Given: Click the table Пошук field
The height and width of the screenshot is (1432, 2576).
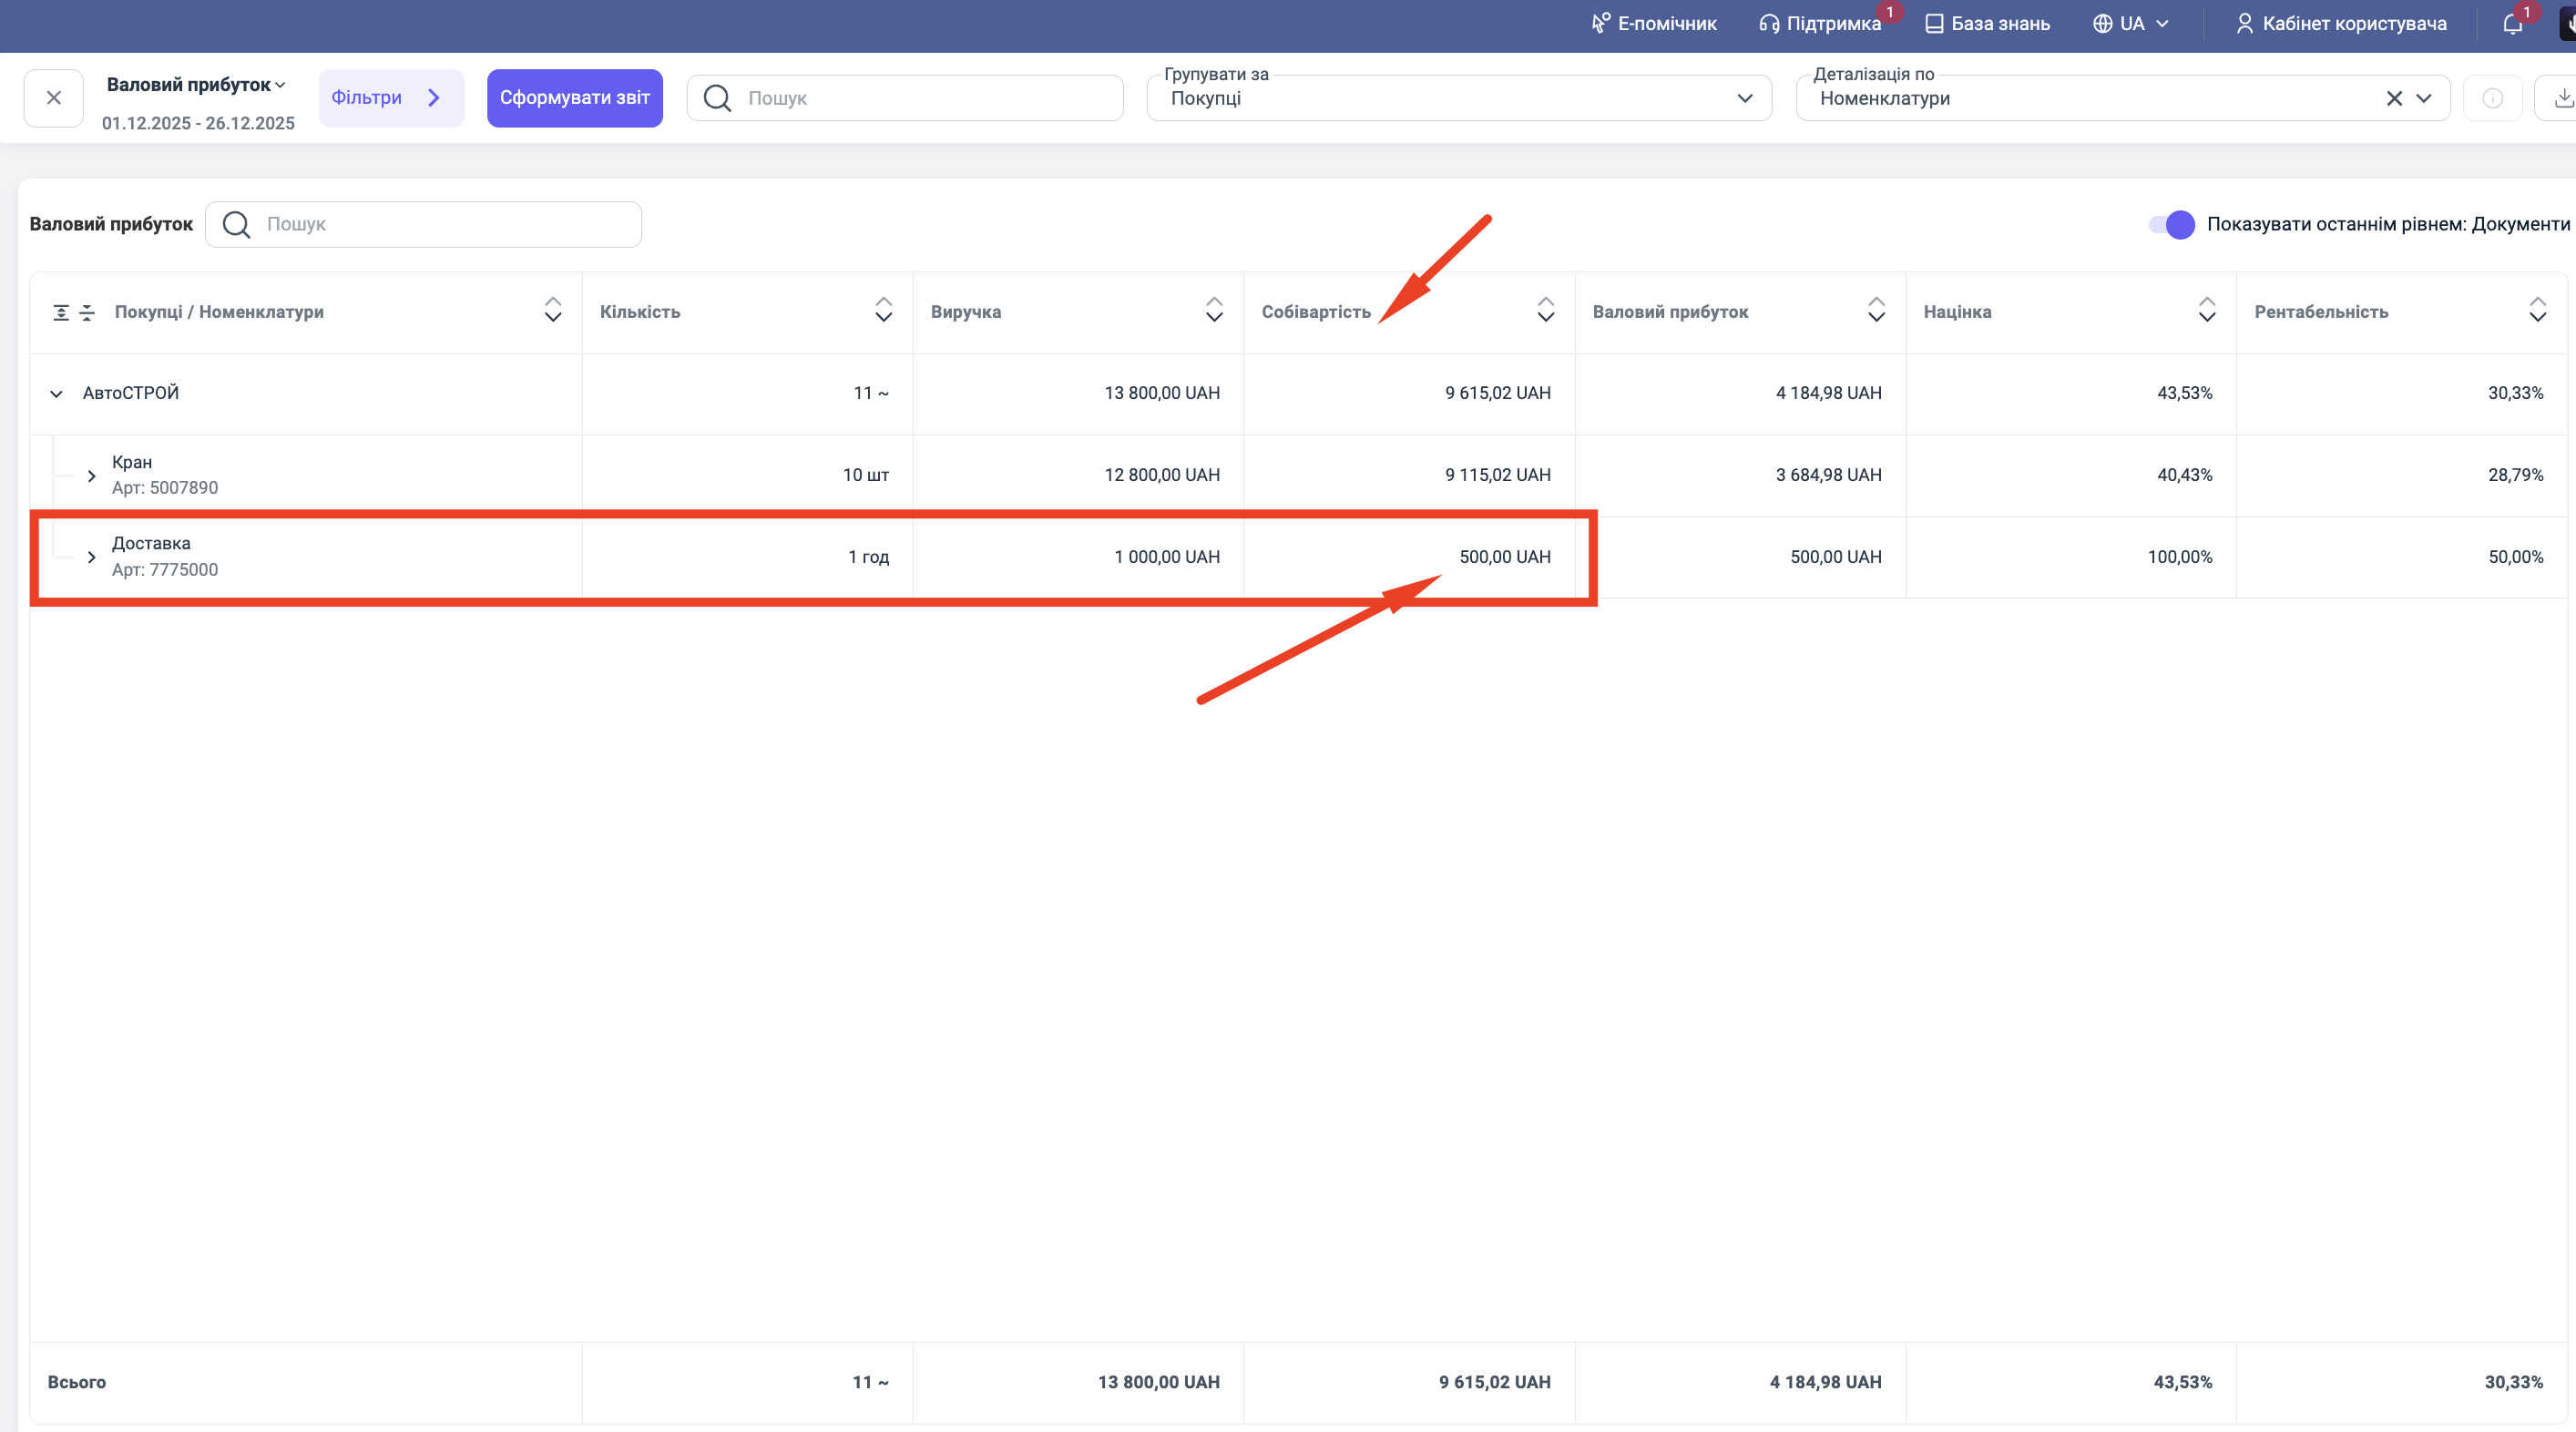Looking at the screenshot, I should tap(440, 224).
